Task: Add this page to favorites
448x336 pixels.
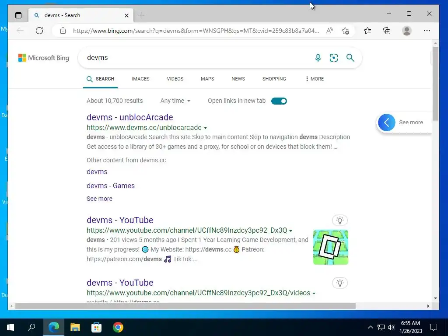Action: coord(346,31)
